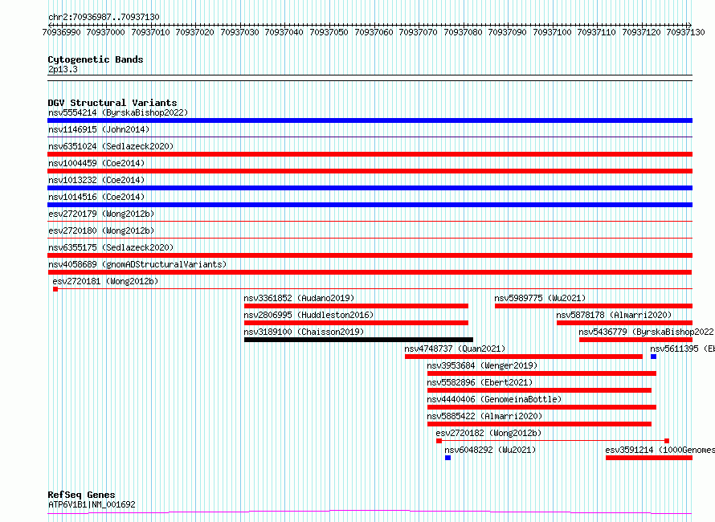The height and width of the screenshot is (522, 715).
Task: Click ruler coordinate 70937050
Action: pyautogui.click(x=329, y=32)
